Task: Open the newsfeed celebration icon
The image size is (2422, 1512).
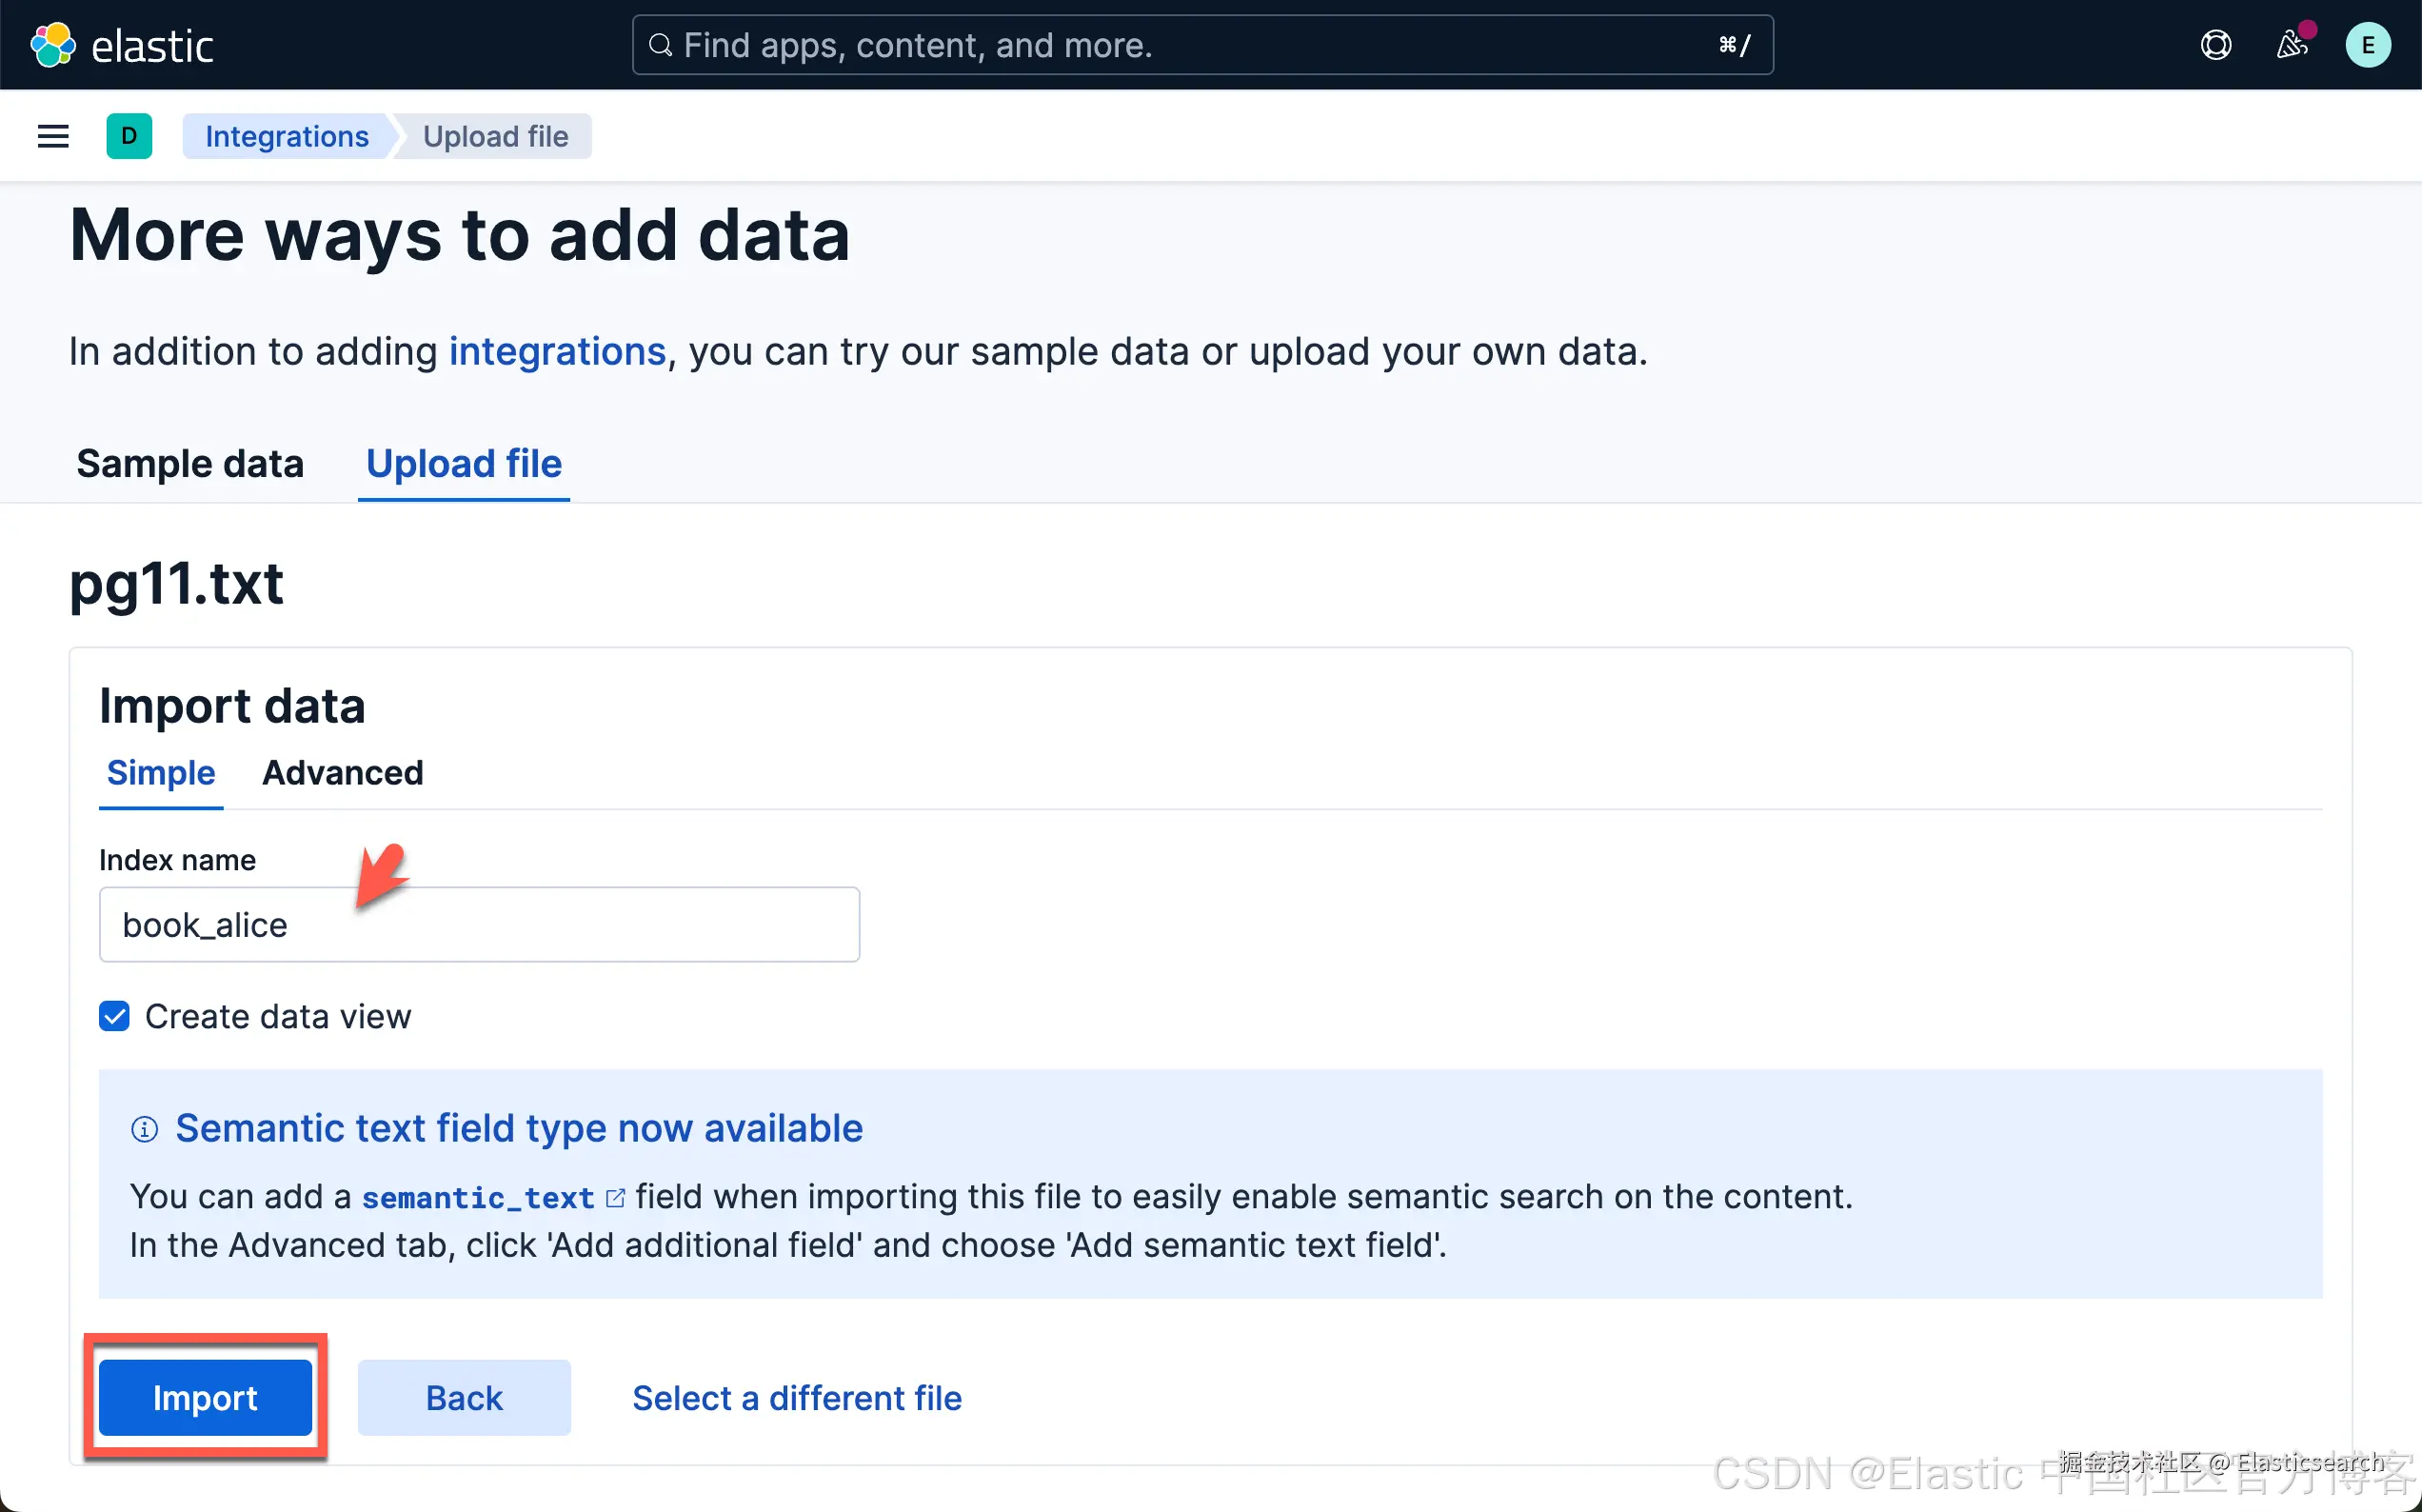Action: pos(2291,45)
